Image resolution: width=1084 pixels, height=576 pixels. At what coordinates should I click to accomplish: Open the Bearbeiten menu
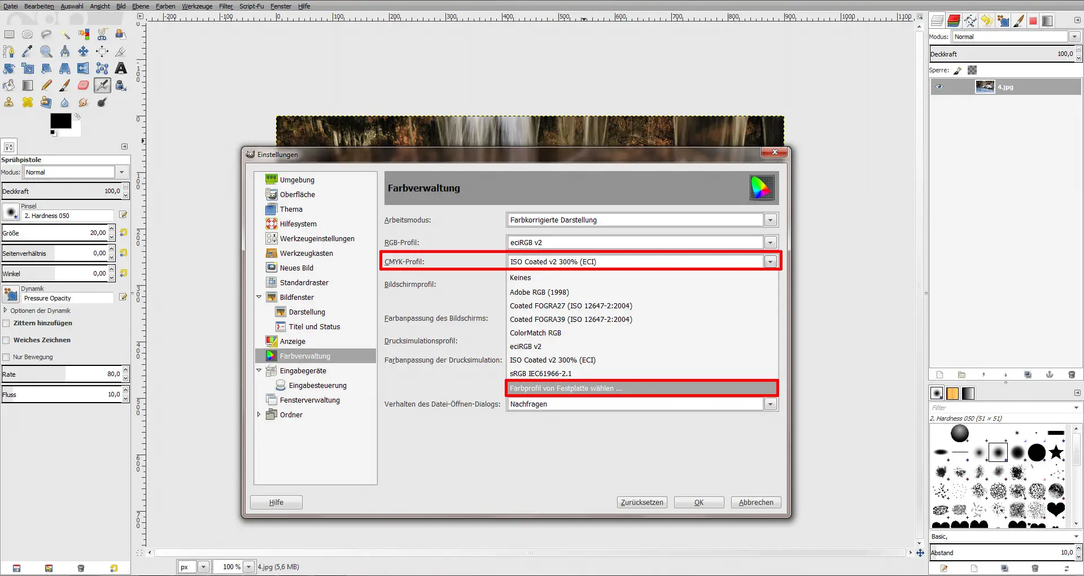(x=39, y=6)
